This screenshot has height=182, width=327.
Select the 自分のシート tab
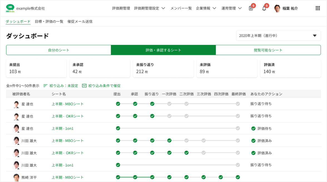[59, 50]
